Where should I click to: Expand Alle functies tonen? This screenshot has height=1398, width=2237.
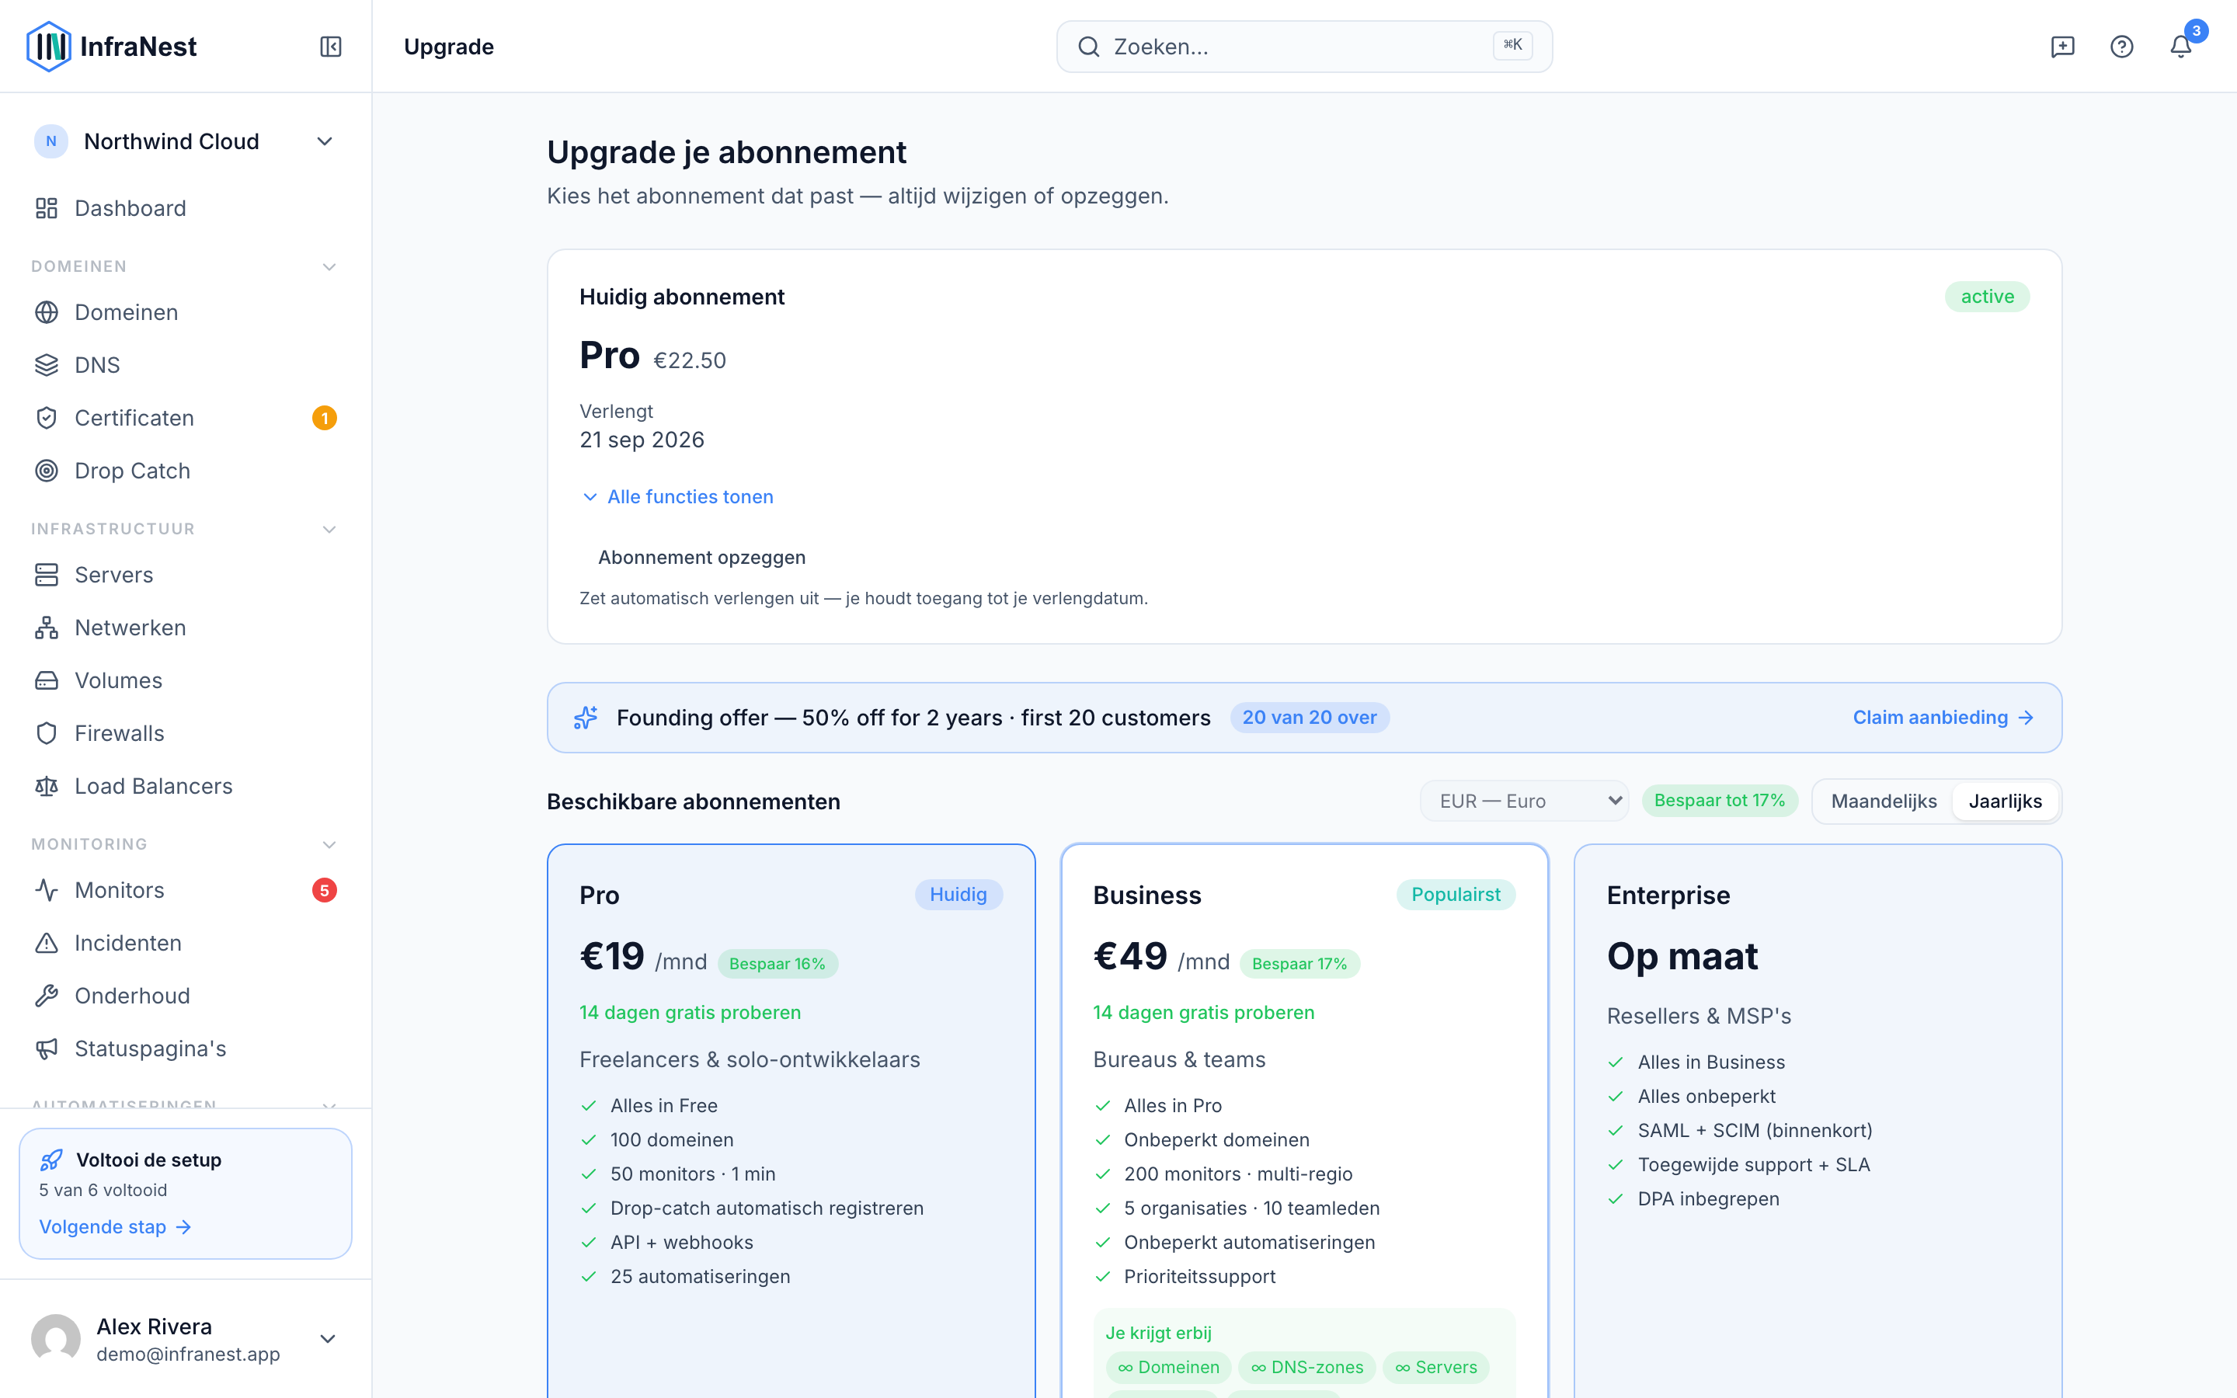(x=677, y=496)
